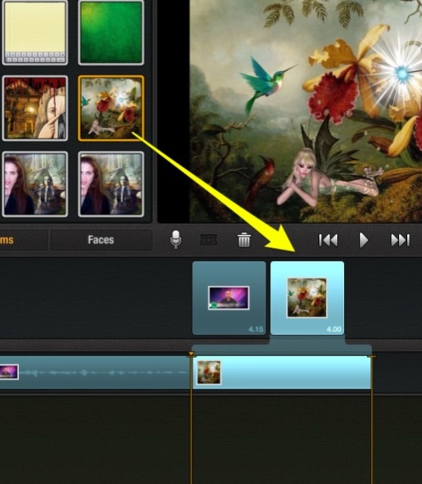The image size is (422, 484).
Task: Select the nighttime house photo thumbnail
Action: pos(35,108)
